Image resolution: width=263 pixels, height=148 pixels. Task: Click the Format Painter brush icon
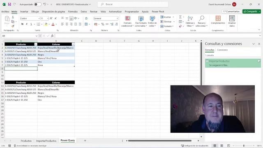13,26
